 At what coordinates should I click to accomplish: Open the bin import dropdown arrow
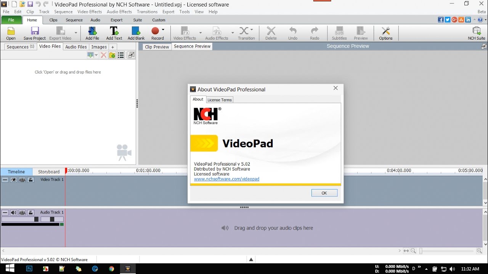click(x=96, y=55)
